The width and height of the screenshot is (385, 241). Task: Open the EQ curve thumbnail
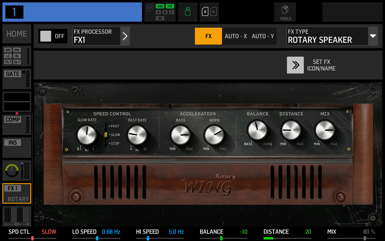pos(17,102)
